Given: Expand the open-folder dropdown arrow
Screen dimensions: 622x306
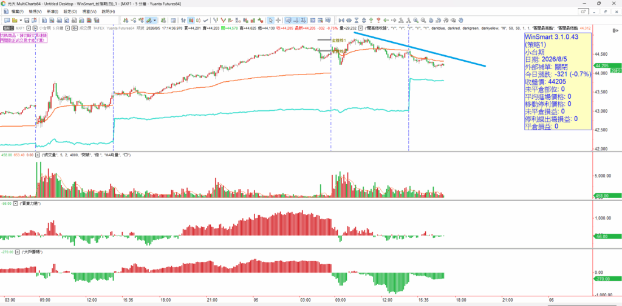Looking at the screenshot, I should point(21,20).
